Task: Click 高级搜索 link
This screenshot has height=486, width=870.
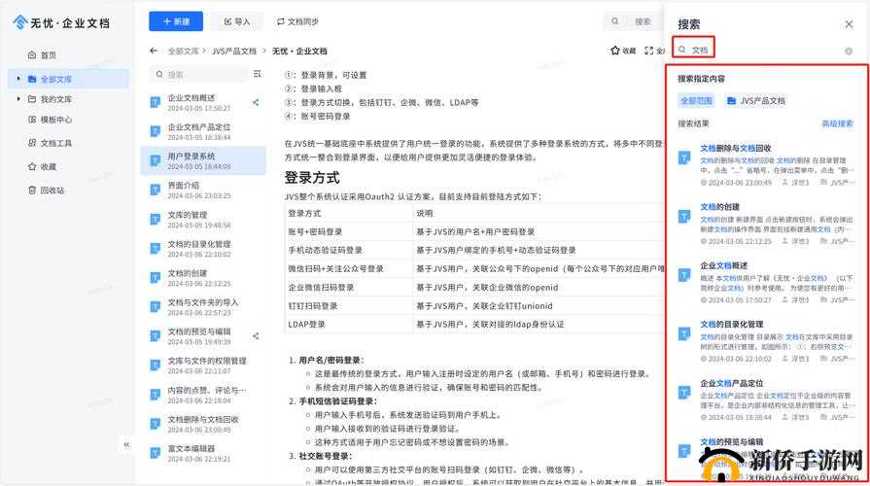Action: click(x=837, y=123)
